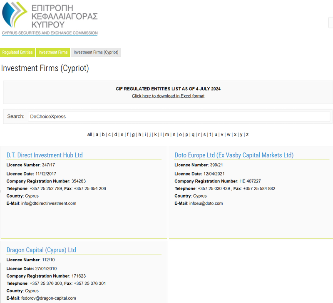Click email fedorov@dragon-capital.com
This screenshot has height=303, width=333.
click(49, 298)
